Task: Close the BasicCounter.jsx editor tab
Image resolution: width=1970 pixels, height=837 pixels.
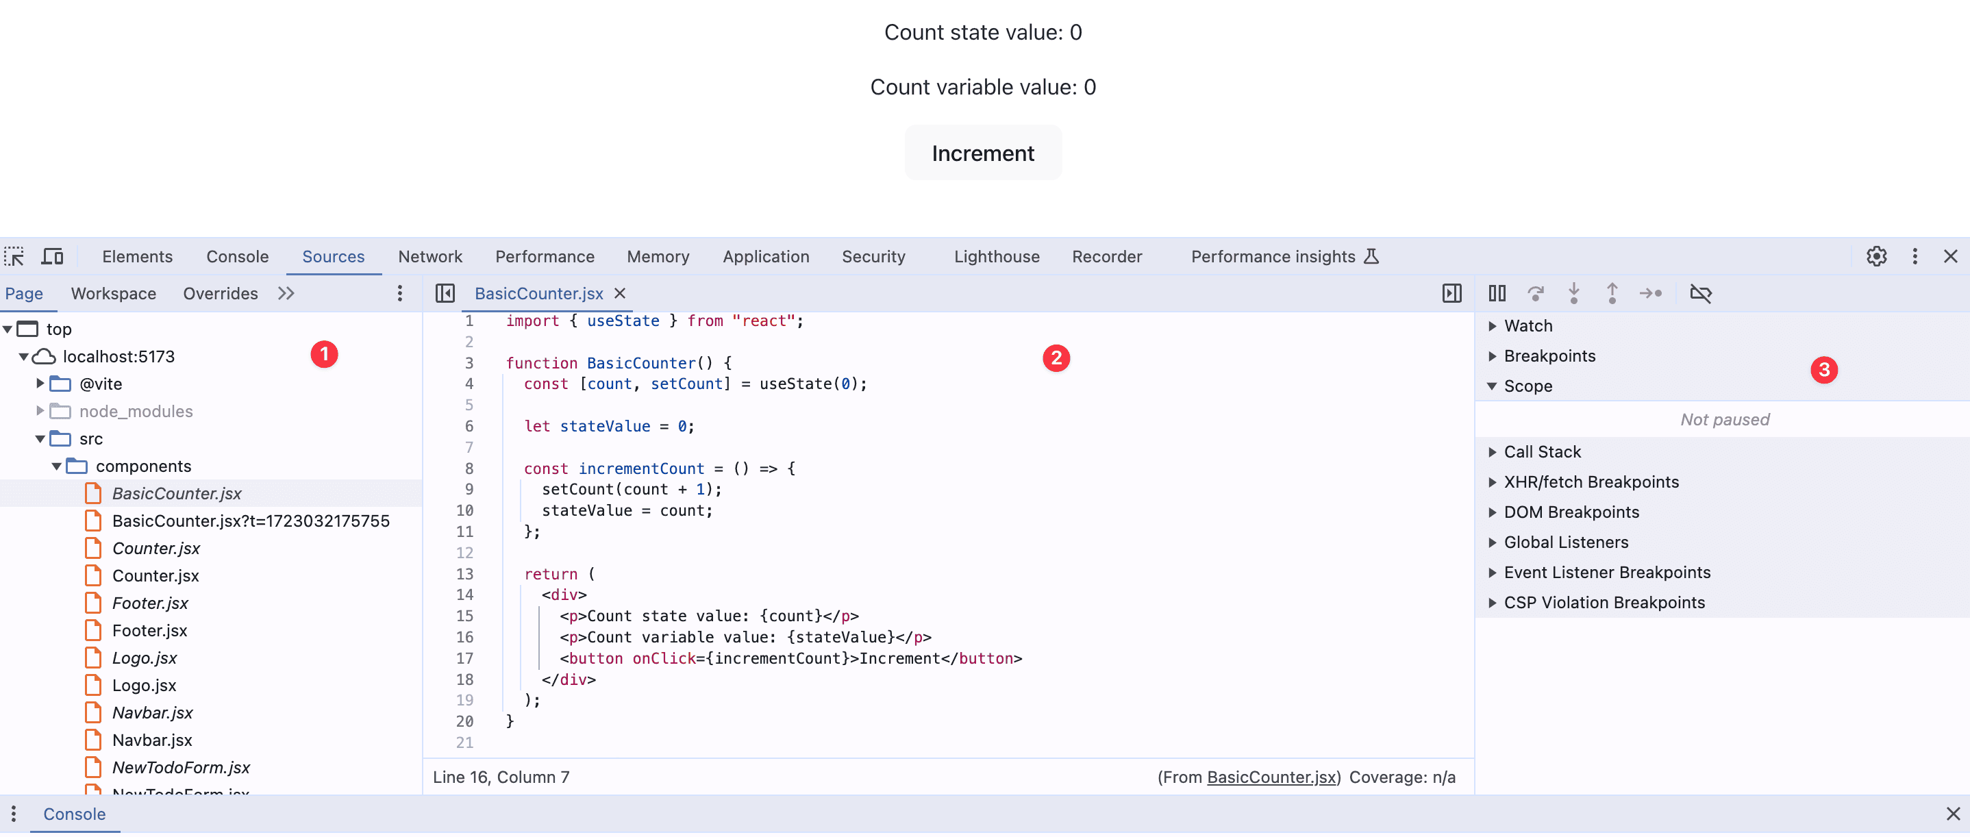Action: 619,294
